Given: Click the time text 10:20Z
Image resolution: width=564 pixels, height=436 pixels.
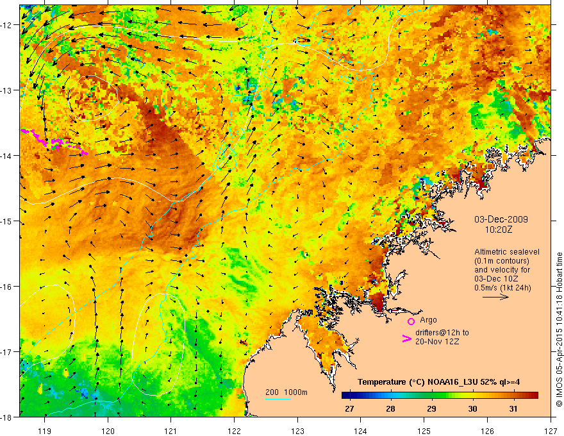Looking at the screenshot, I should click(499, 230).
